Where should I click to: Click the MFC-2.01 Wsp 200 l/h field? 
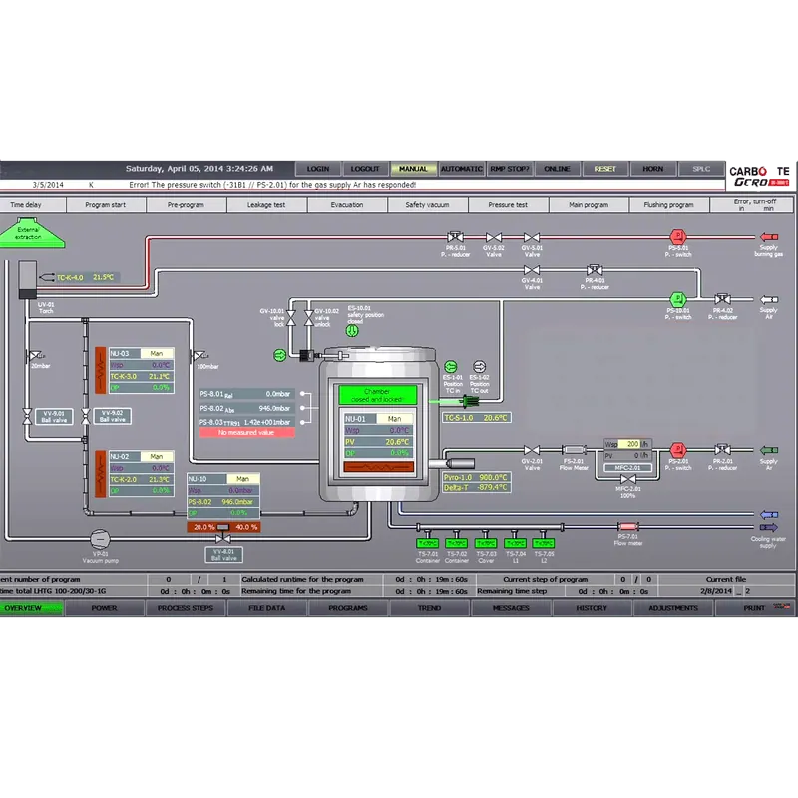point(627,444)
